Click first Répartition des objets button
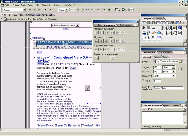The width and height of the screenshot is (188, 136). (x=96, y=49)
